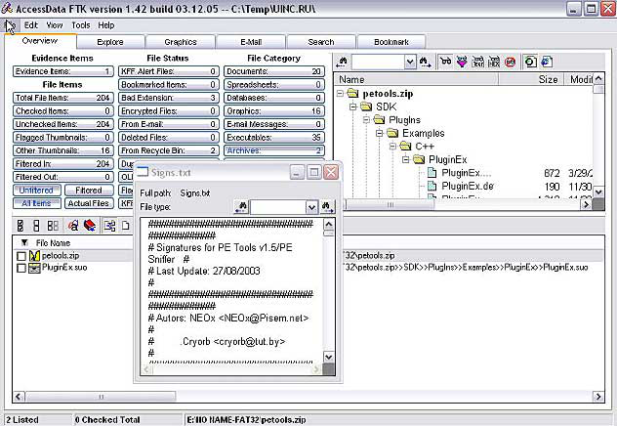
Task: Select the glasses native view icon
Action: click(x=446, y=62)
